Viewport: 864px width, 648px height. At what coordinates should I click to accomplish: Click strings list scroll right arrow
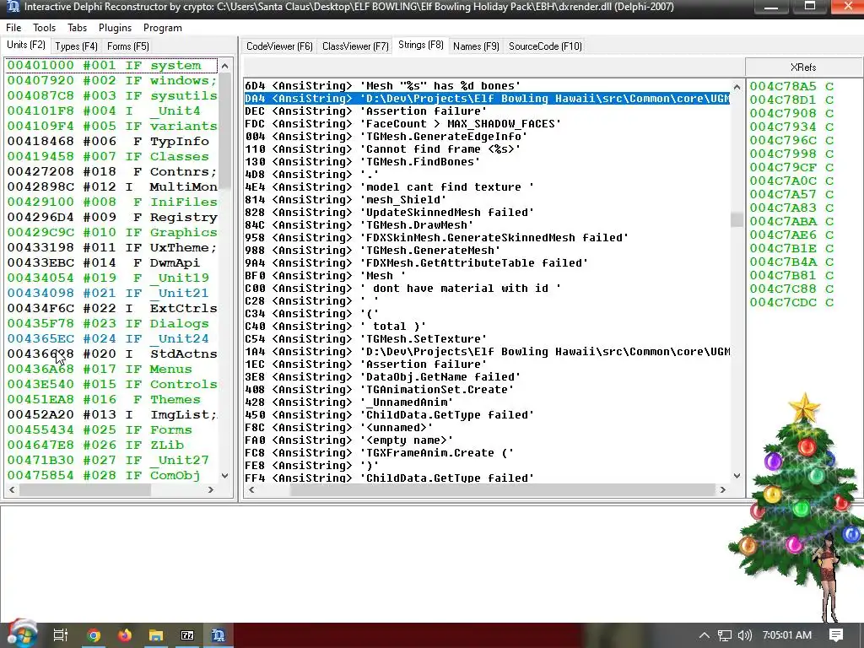(x=722, y=490)
